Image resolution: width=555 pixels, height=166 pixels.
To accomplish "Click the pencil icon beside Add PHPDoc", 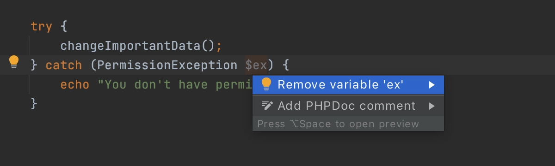I will point(267,106).
